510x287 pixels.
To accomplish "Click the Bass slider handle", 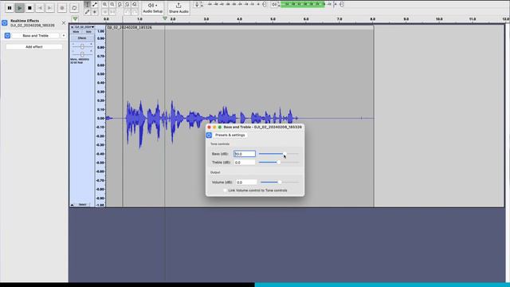I will tap(284, 154).
